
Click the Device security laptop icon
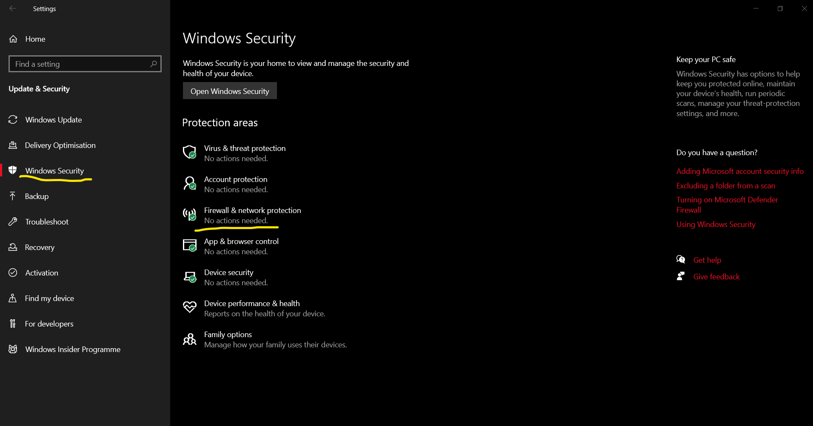(x=189, y=276)
